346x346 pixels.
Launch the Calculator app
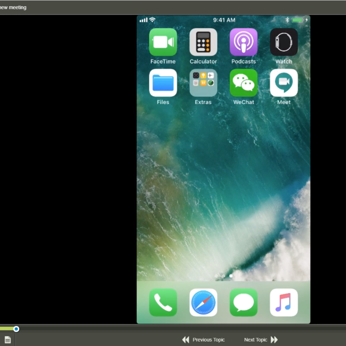(203, 42)
